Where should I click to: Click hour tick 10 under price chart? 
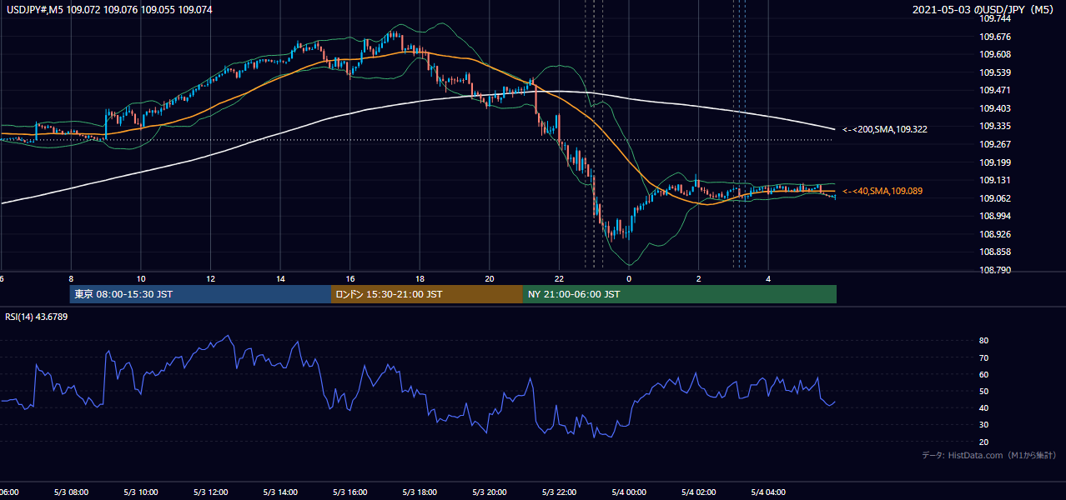pos(141,279)
